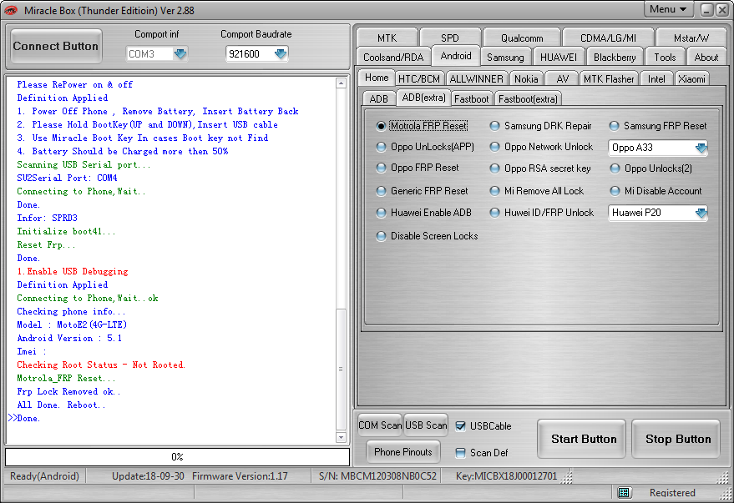This screenshot has width=734, height=503.
Task: Open the Mstar/W tab
Action: click(691, 38)
